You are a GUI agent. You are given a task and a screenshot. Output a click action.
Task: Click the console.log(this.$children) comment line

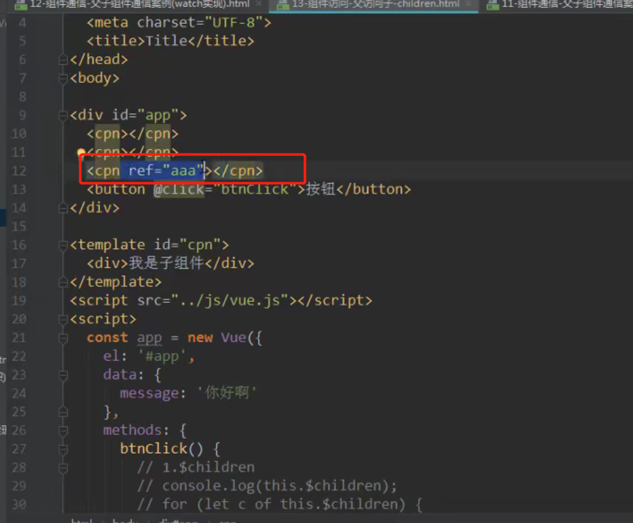267,486
